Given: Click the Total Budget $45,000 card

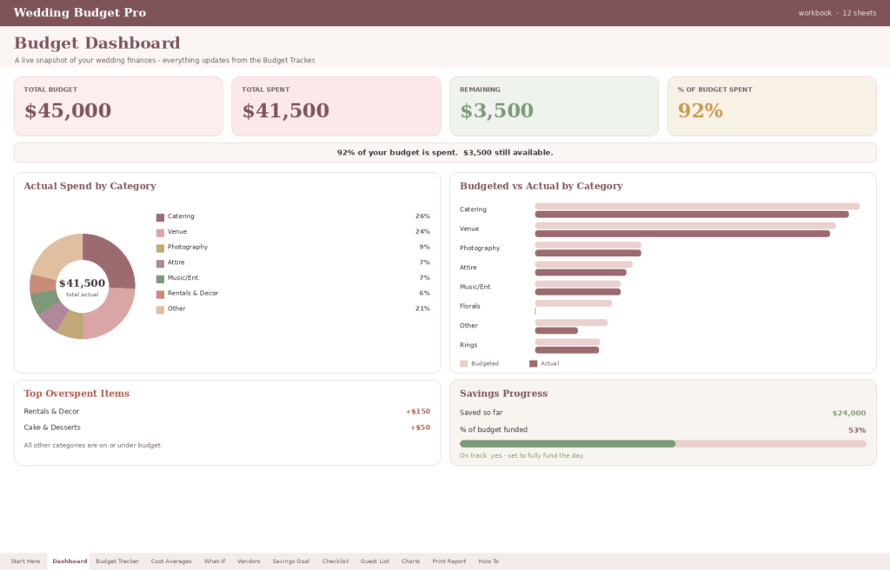Looking at the screenshot, I should tap(118, 106).
